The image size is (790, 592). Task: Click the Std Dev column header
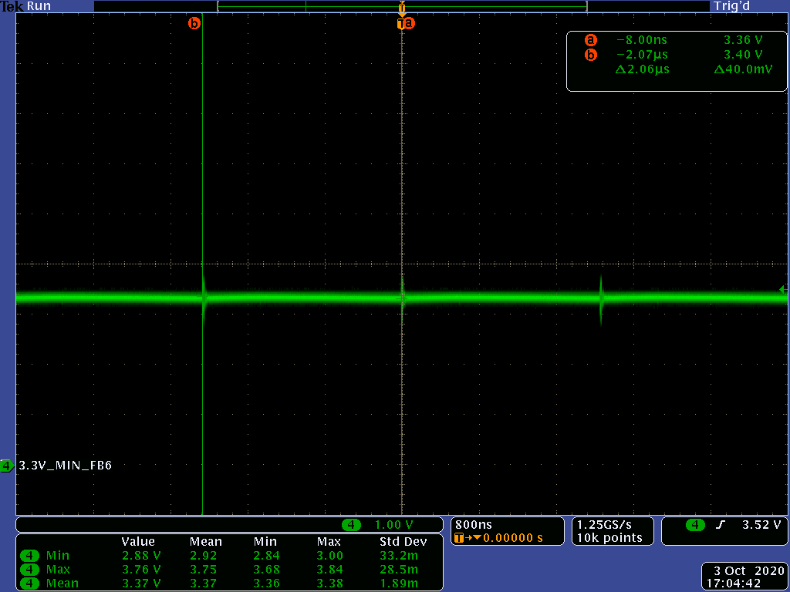point(403,542)
